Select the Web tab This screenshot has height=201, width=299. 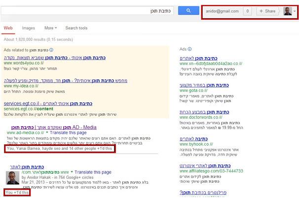[x=8, y=28]
